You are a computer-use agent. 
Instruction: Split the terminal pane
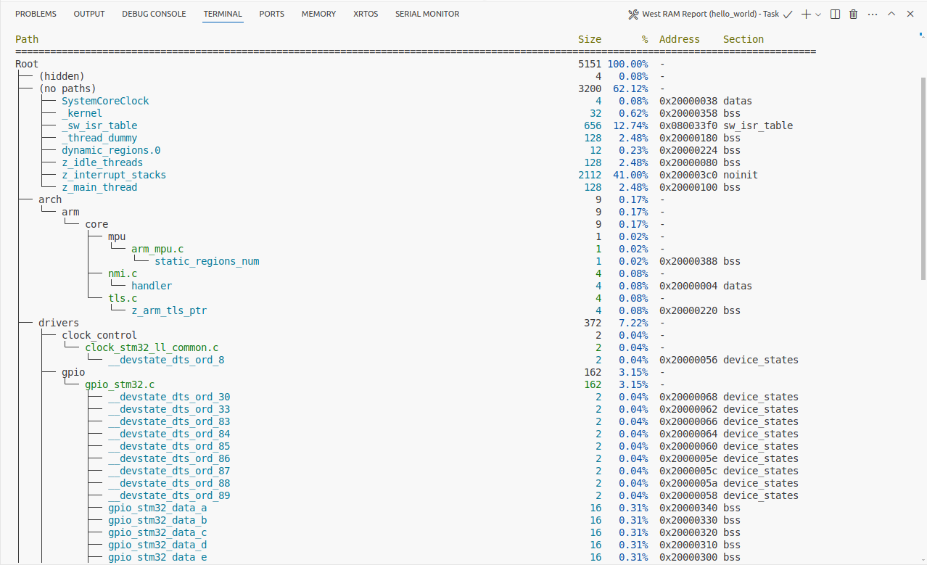click(x=836, y=14)
